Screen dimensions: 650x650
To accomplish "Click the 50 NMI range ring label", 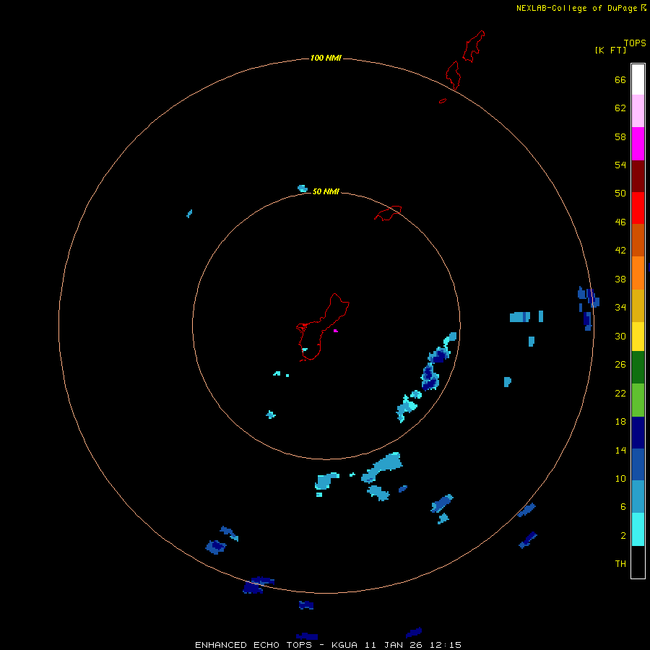I will tap(326, 191).
